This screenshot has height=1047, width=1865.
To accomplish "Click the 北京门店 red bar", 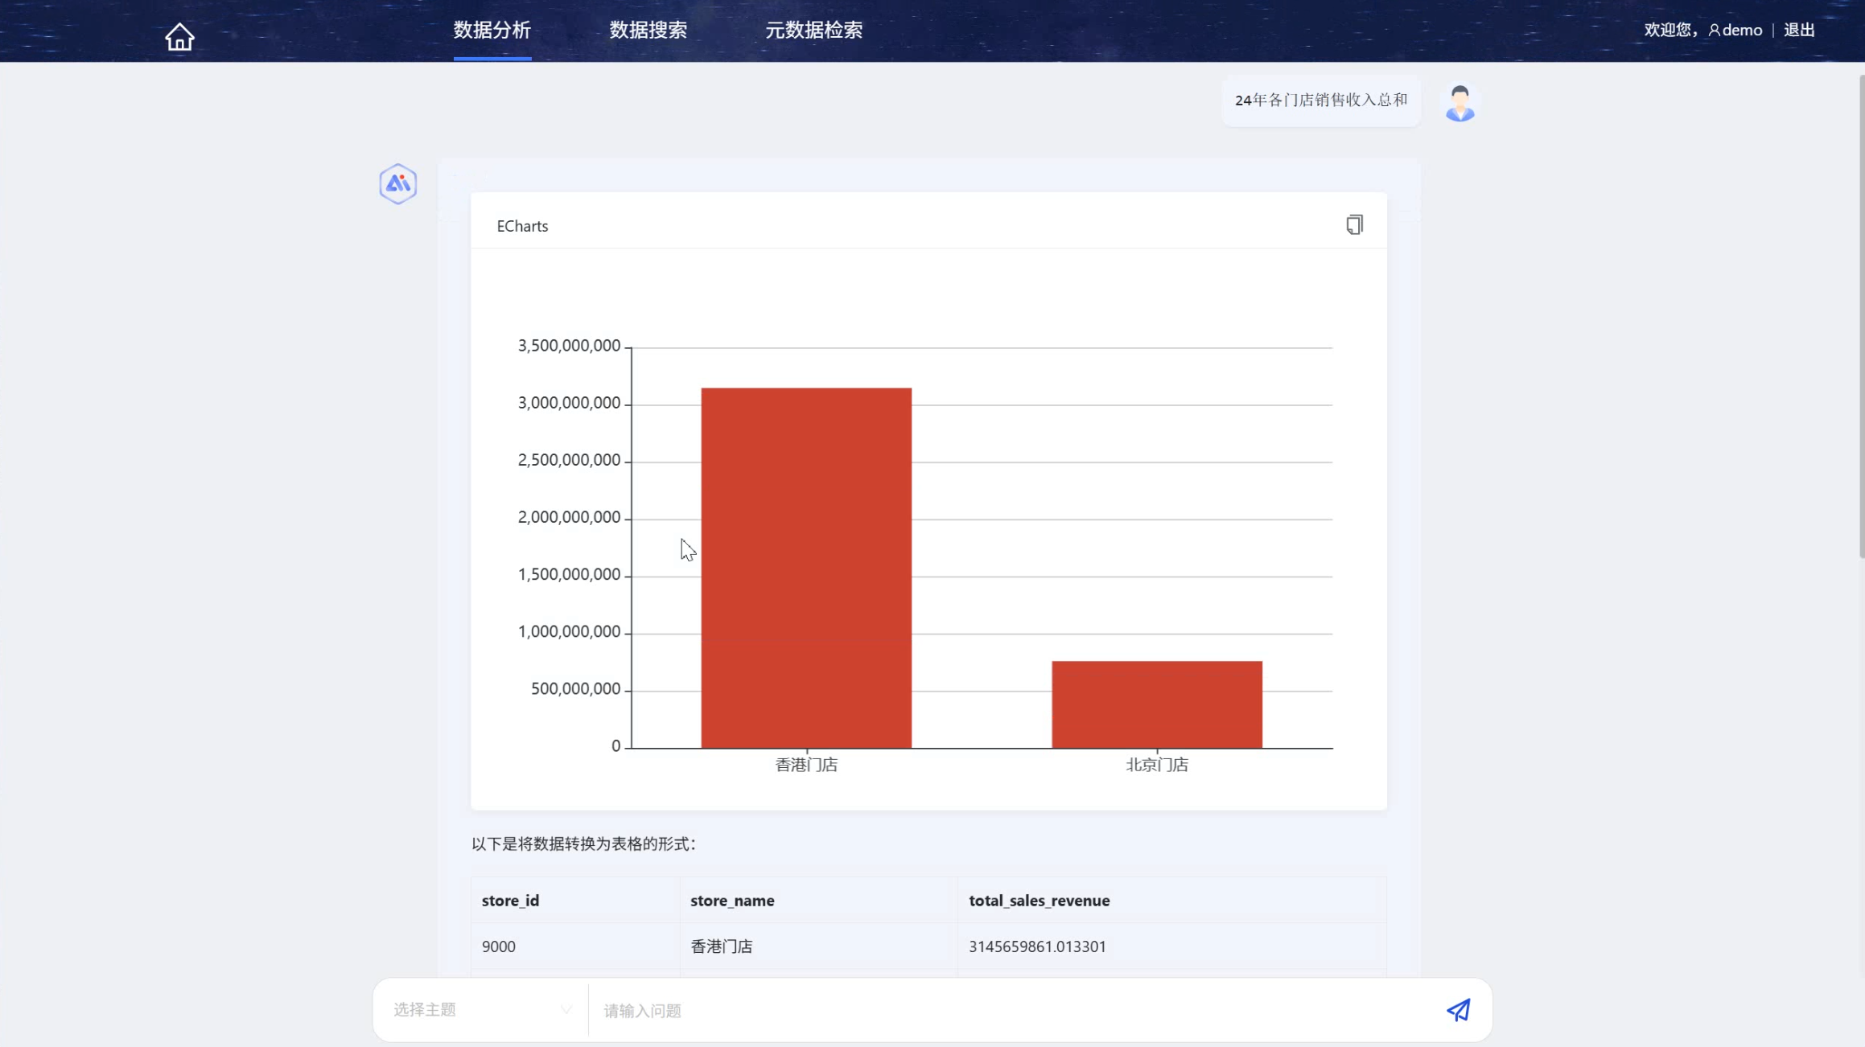I will pos(1156,704).
